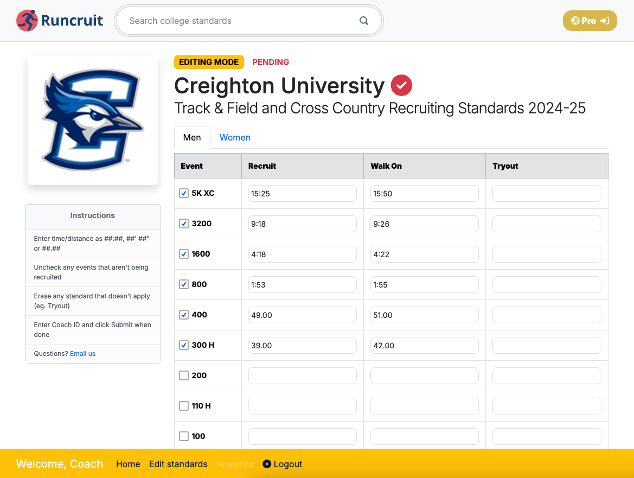The width and height of the screenshot is (634, 478).
Task: Open the Pro login button
Action: (x=590, y=21)
